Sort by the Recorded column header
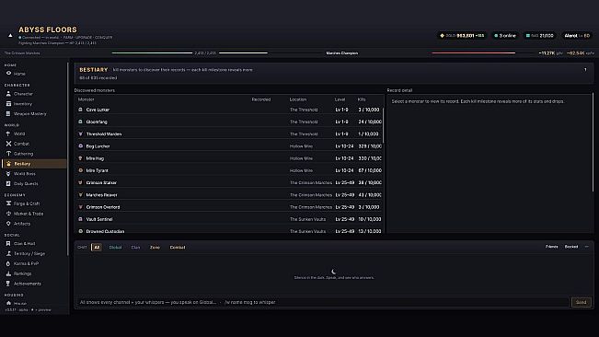Image resolution: width=599 pixels, height=337 pixels. (x=261, y=99)
